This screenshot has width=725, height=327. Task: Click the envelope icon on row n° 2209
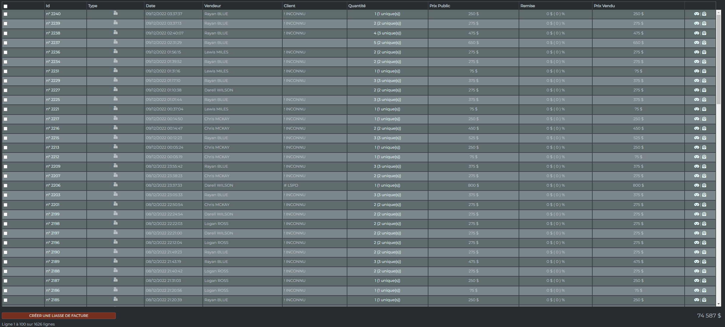(x=704, y=166)
